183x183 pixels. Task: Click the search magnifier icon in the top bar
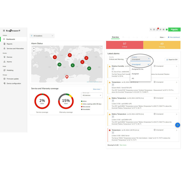(151, 29)
